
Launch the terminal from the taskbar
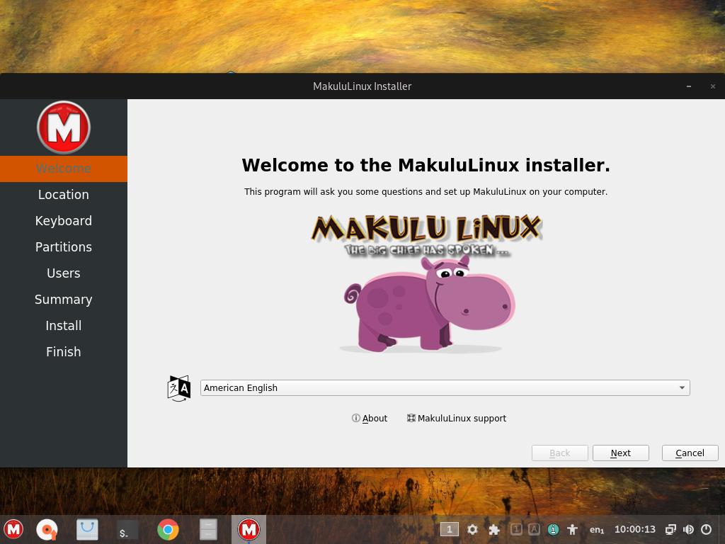tap(127, 530)
